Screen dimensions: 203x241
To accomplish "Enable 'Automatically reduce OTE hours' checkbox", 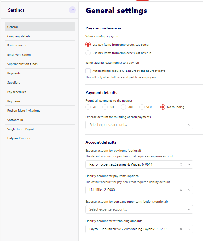I will pos(88,71).
